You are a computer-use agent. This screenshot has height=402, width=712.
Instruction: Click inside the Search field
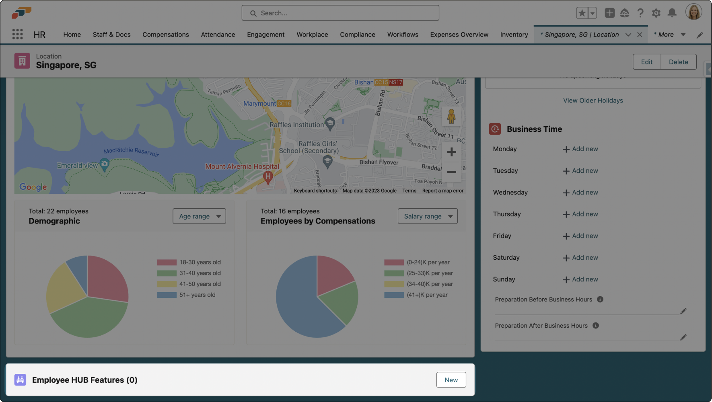pyautogui.click(x=340, y=13)
